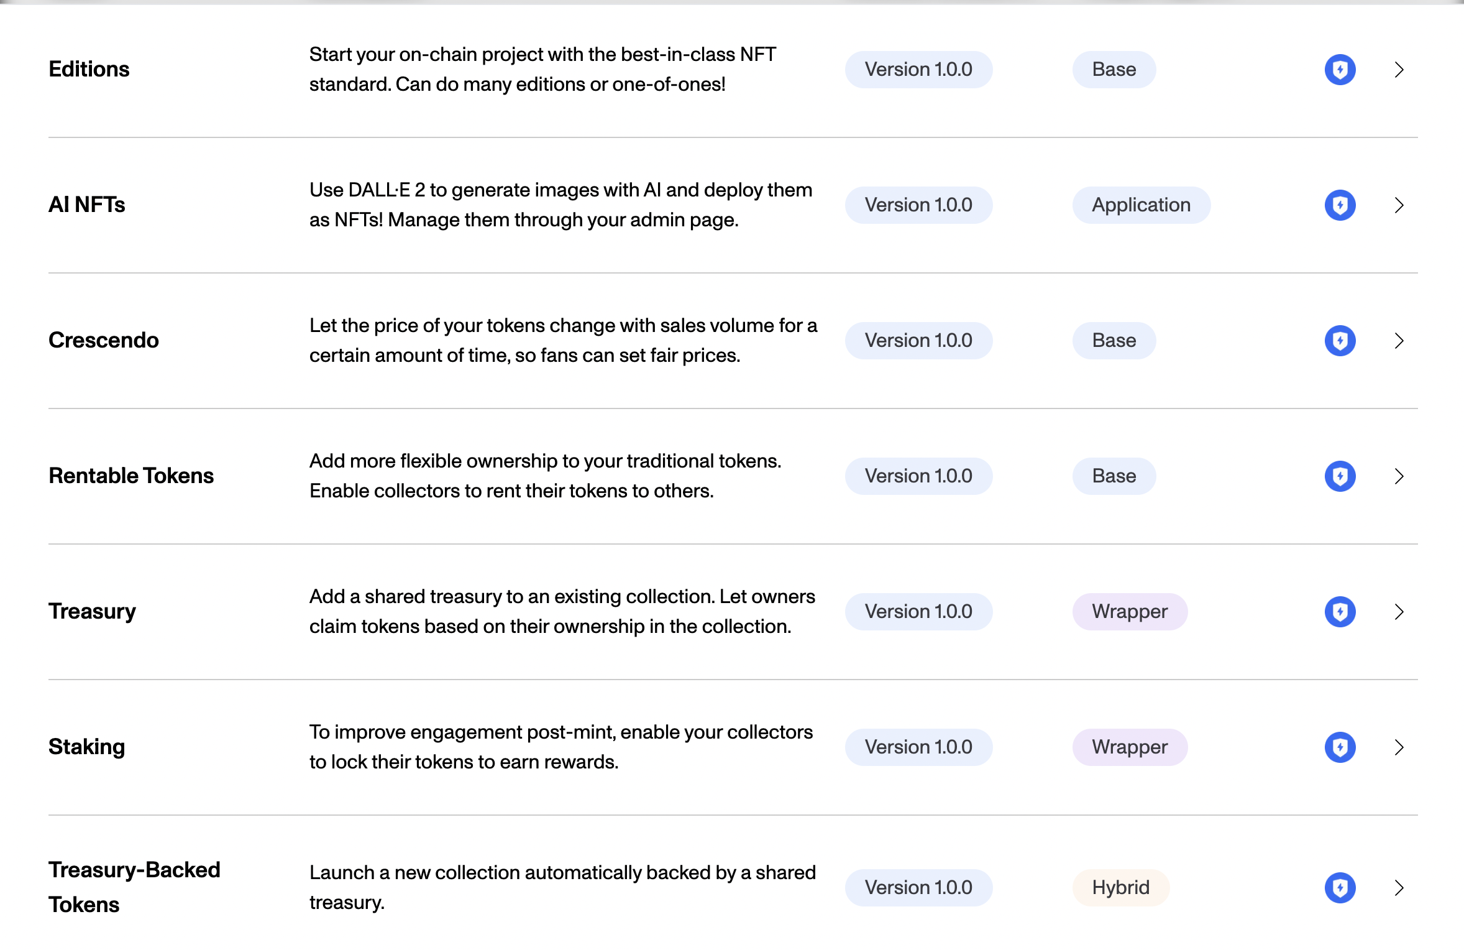The height and width of the screenshot is (950, 1464).
Task: Expand Rentable Tokens via its chevron
Action: 1399,476
